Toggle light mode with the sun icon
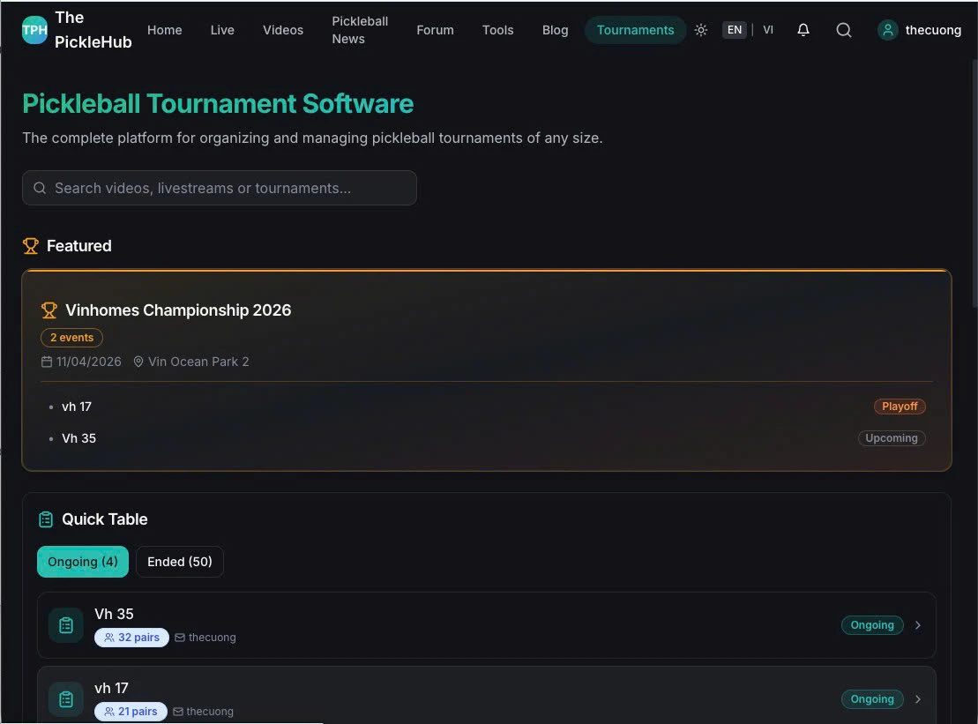Viewport: 978px width, 724px height. coord(701,29)
